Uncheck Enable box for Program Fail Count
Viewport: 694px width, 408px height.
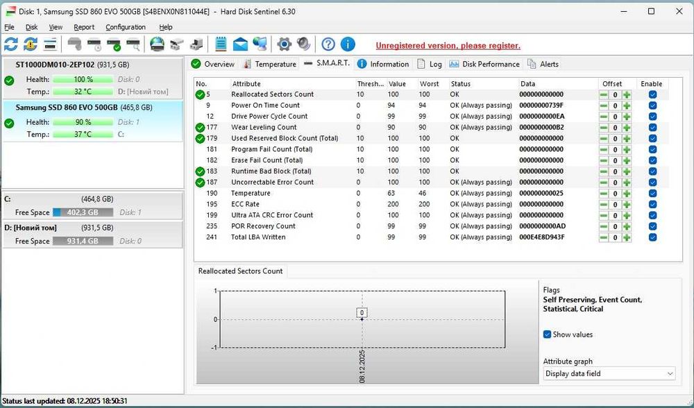pyautogui.click(x=652, y=149)
